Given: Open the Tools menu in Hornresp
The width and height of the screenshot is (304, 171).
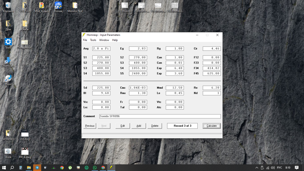Looking at the screenshot, I should 93,40.
